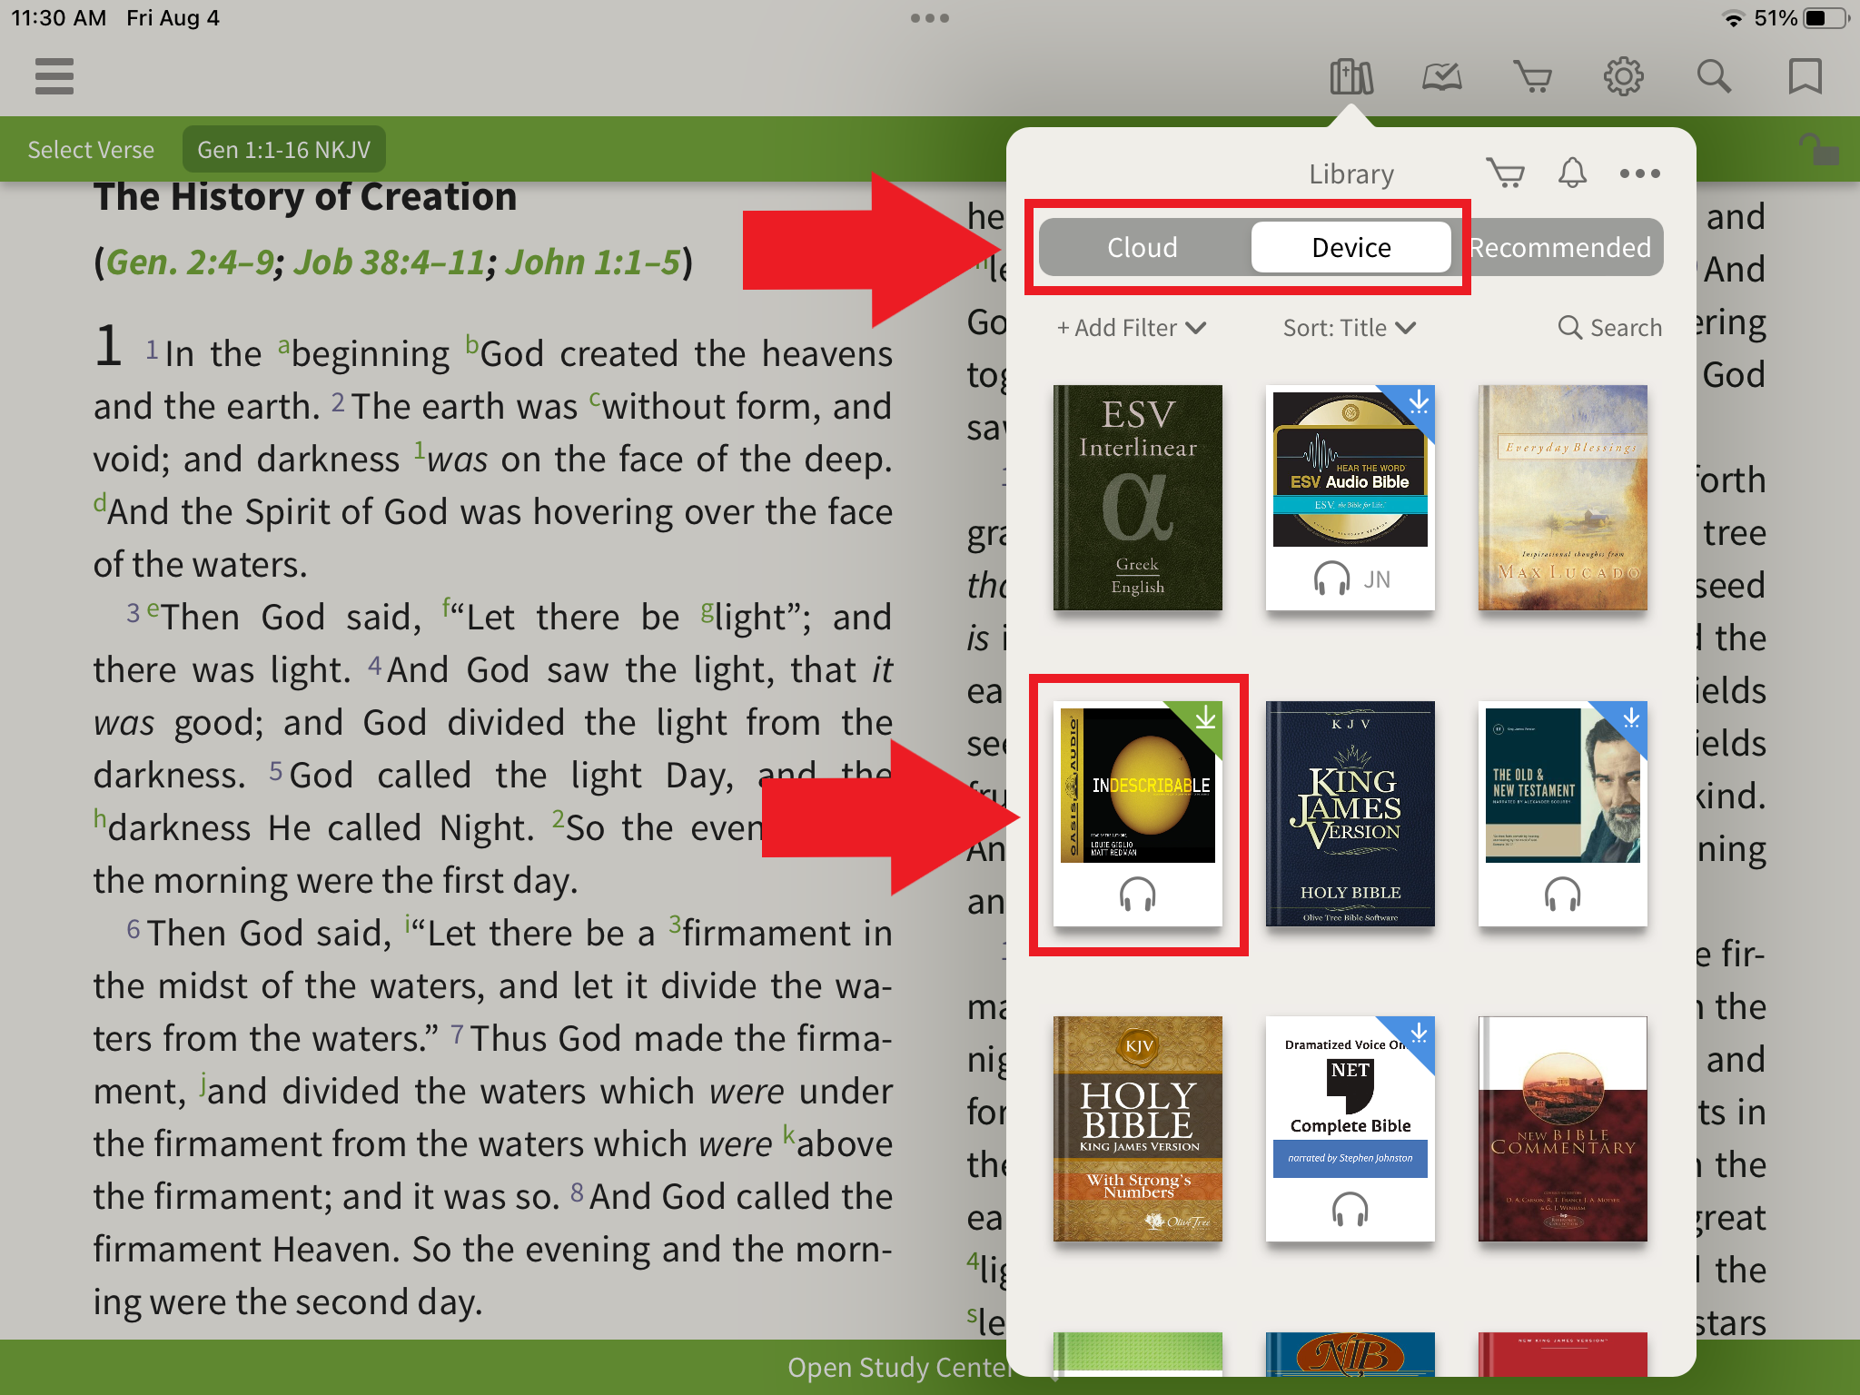Switch Library to Recommended tab

[x=1560, y=247]
